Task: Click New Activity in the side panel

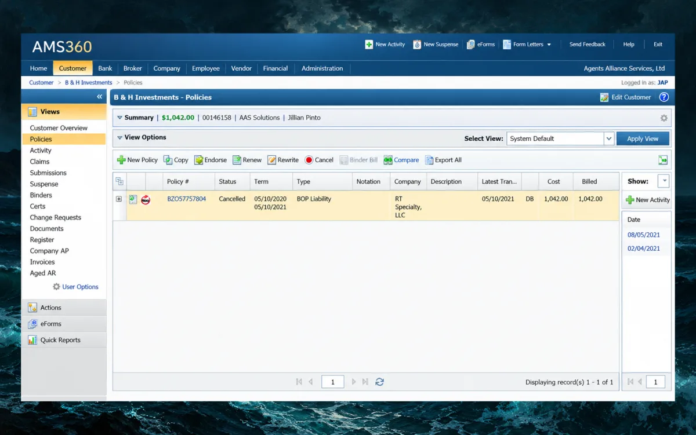Action: pos(647,200)
